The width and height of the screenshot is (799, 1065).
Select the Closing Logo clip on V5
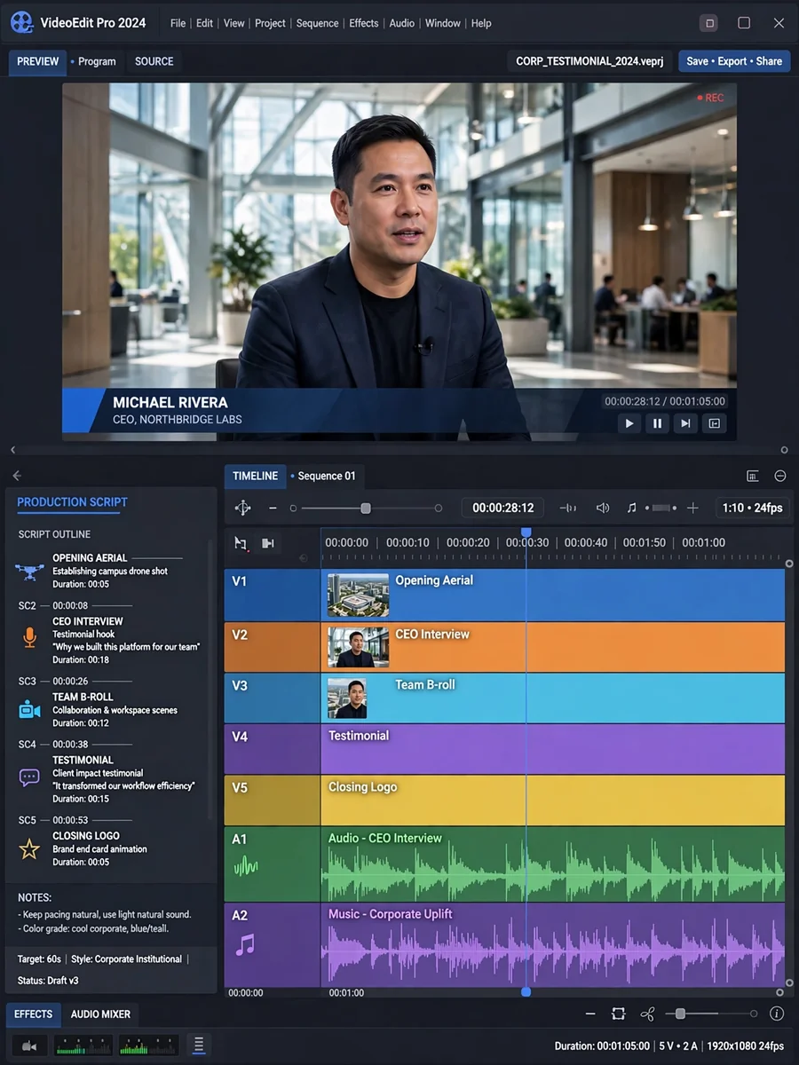[552, 800]
